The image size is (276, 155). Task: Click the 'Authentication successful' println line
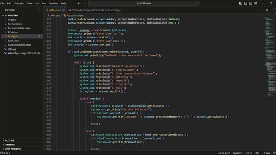(x=117, y=56)
